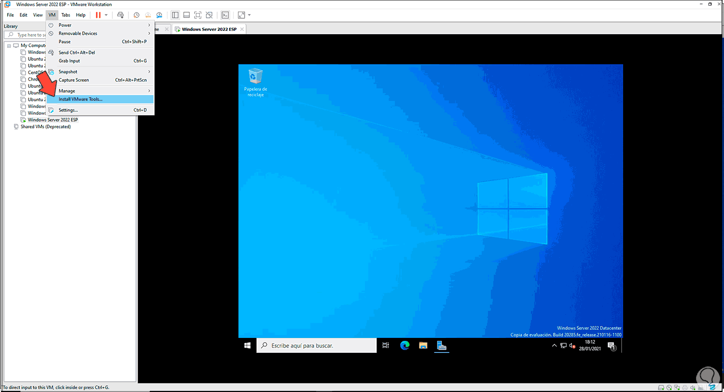The height and width of the screenshot is (392, 724).
Task: Collapse the My Computer tree node
Action: (x=9, y=45)
